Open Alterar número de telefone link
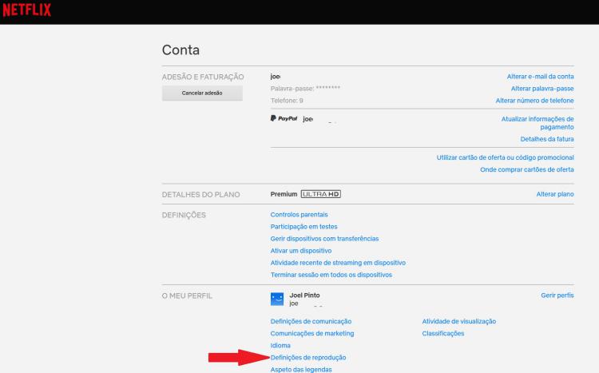Screen dimensions: 599x373 tap(534, 101)
